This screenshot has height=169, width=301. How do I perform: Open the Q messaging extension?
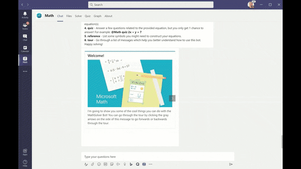click(138, 164)
